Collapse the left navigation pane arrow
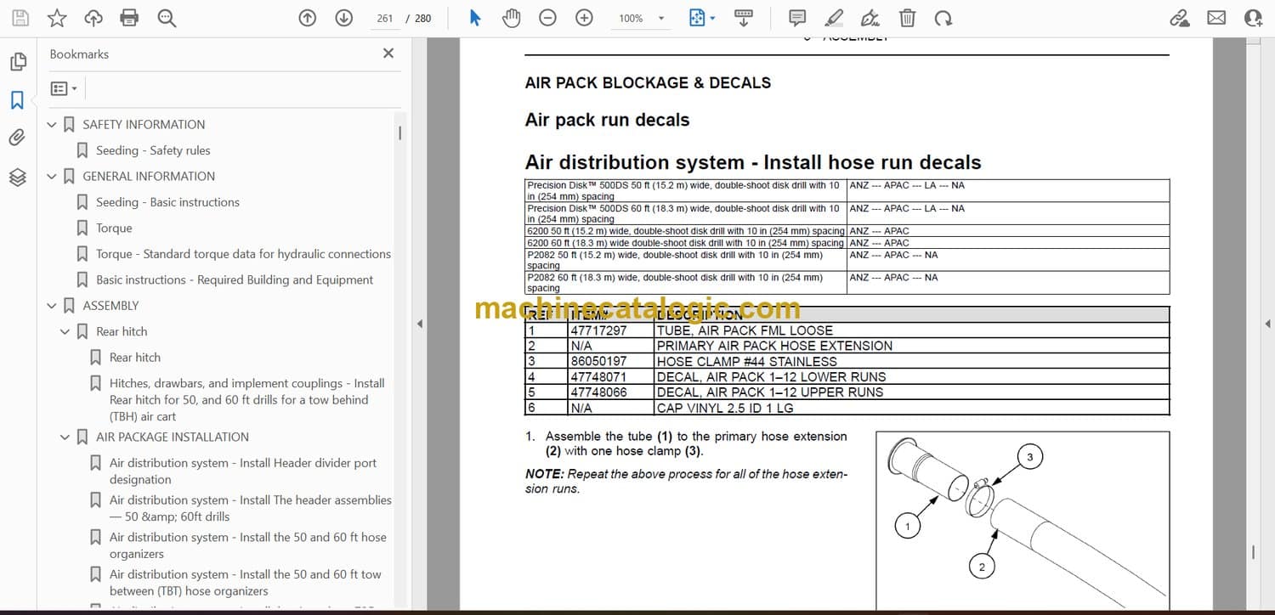Screen dimensions: 1275x615 click(418, 324)
